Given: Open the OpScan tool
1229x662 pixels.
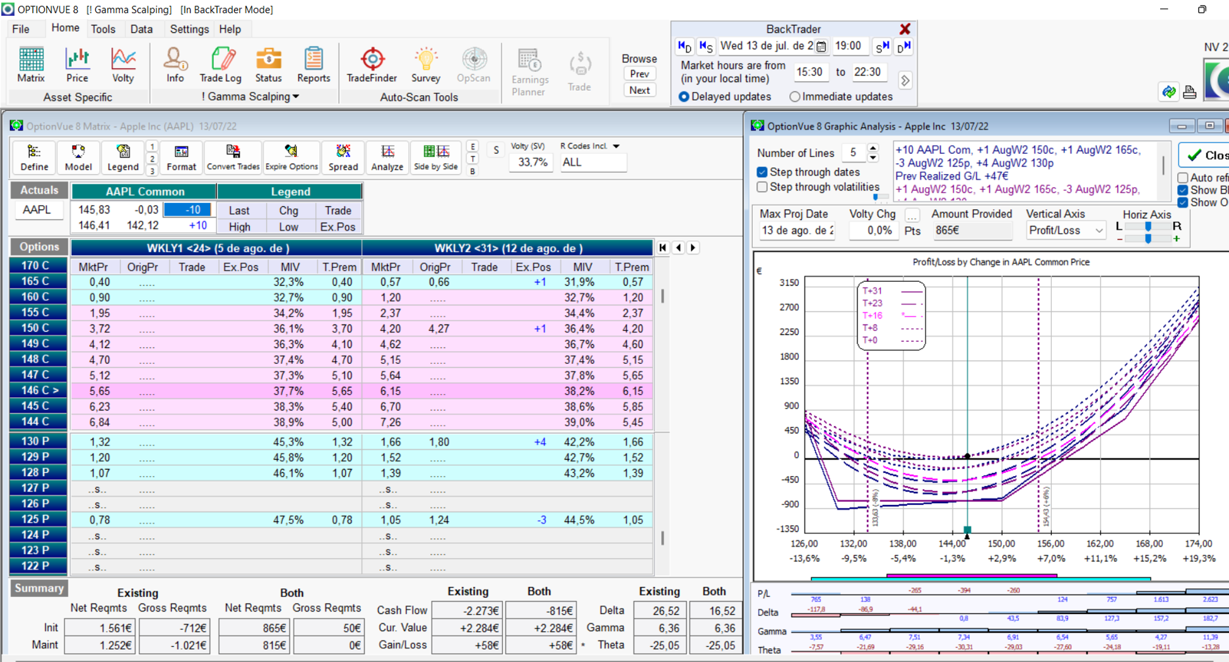Looking at the screenshot, I should tap(473, 65).
